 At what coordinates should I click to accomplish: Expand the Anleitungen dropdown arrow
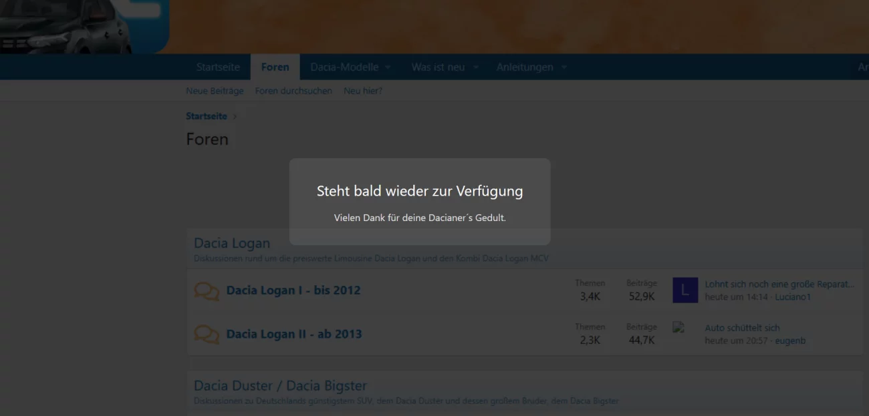pos(564,67)
